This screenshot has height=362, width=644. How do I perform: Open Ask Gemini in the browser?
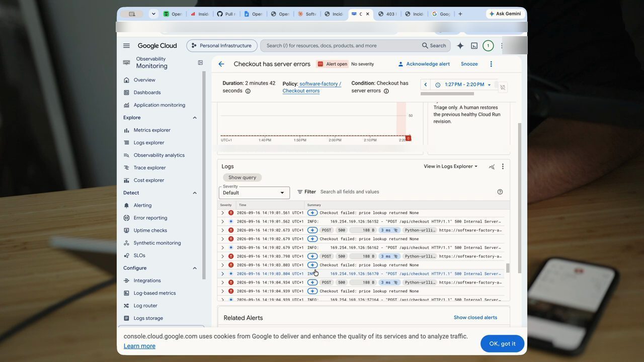coord(505,14)
